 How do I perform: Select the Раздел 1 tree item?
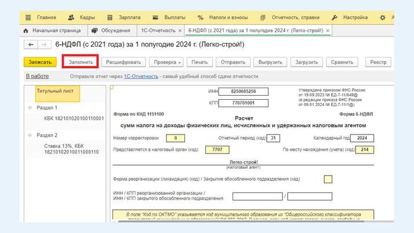(47, 108)
